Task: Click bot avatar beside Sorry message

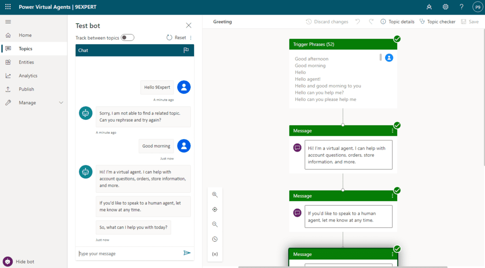Action: (x=86, y=113)
